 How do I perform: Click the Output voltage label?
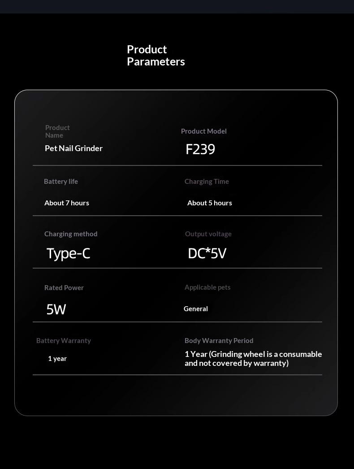click(208, 234)
